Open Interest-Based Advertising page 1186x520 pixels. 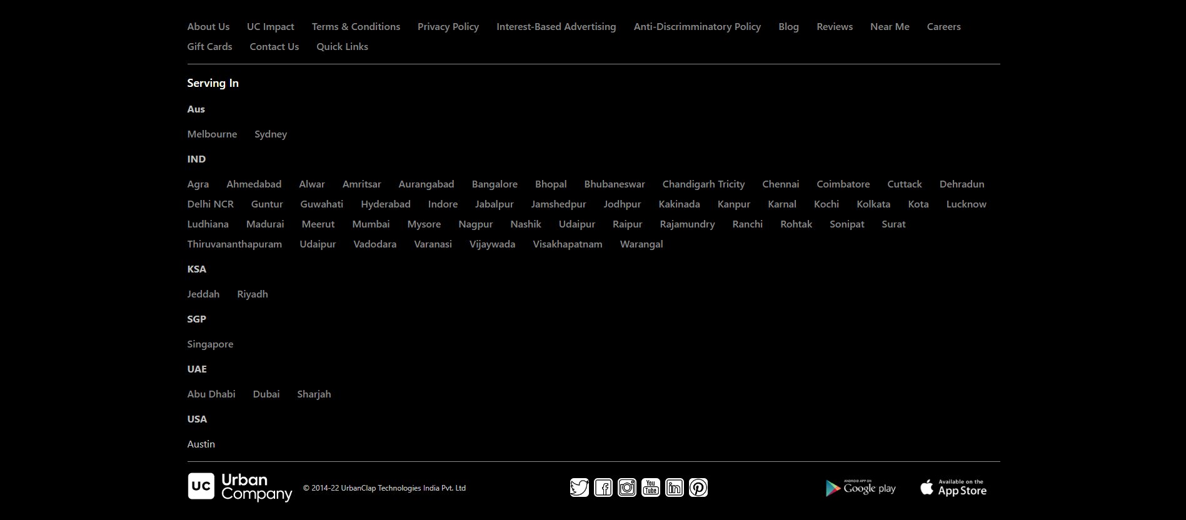pyautogui.click(x=556, y=27)
